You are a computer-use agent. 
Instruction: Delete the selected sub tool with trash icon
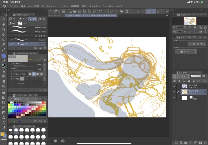[45, 48]
